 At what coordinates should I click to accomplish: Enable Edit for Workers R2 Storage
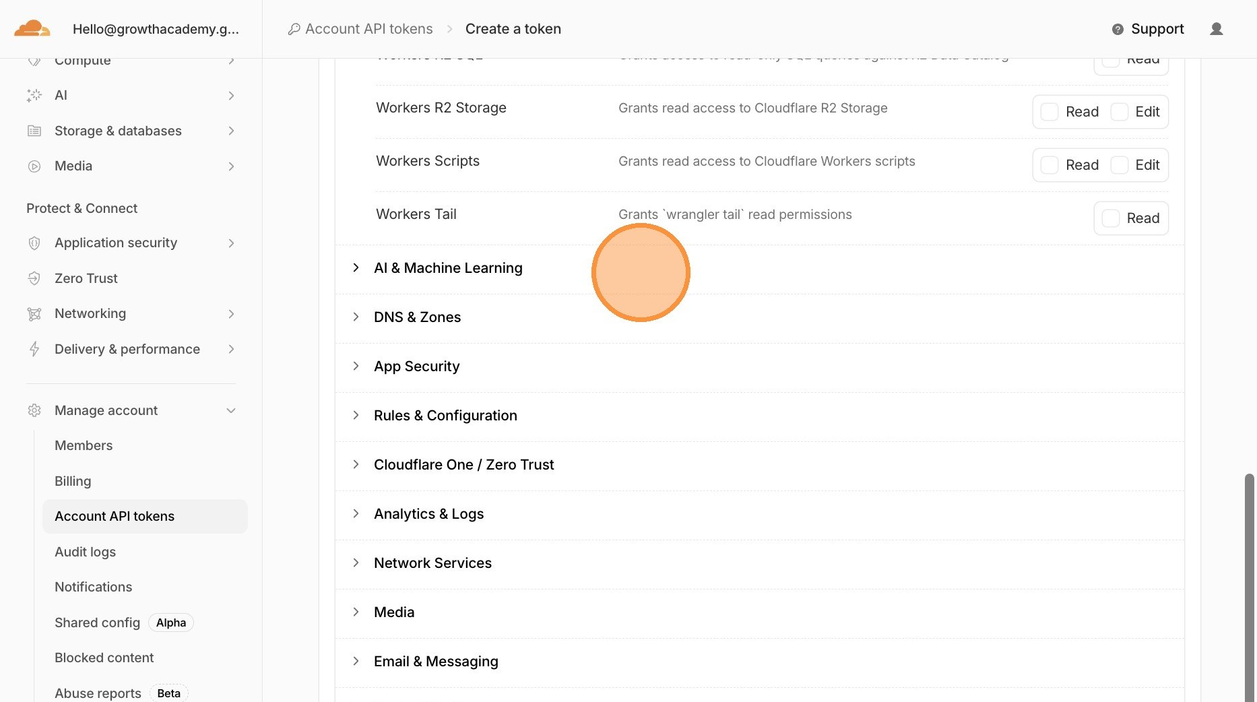pos(1120,112)
